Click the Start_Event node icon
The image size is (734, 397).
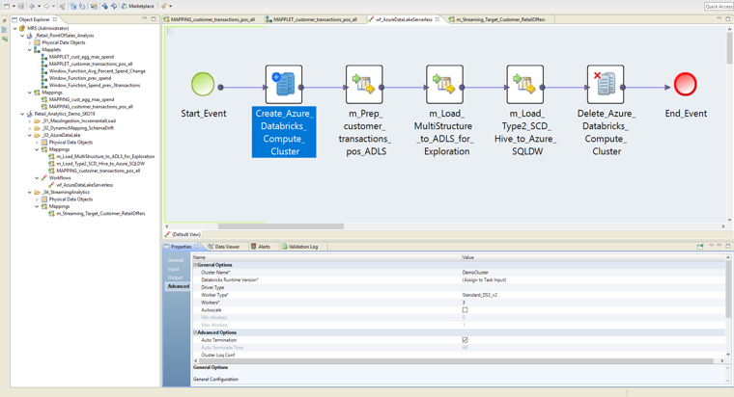(x=203, y=85)
